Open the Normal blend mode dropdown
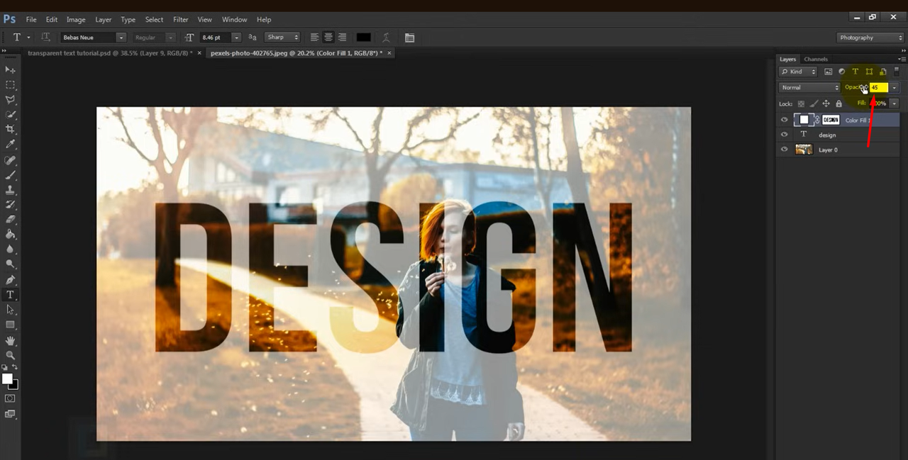 pyautogui.click(x=809, y=87)
